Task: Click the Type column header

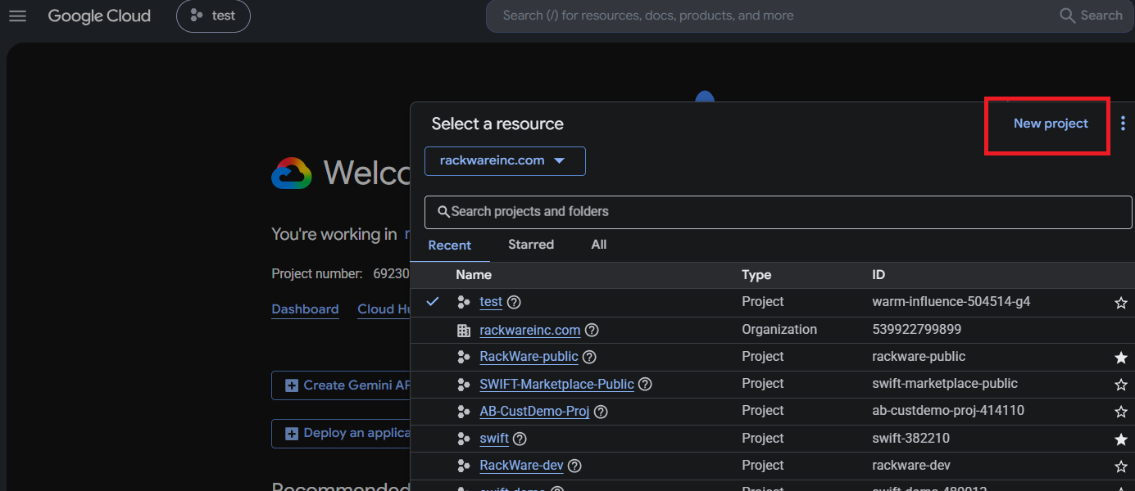Action: click(756, 275)
